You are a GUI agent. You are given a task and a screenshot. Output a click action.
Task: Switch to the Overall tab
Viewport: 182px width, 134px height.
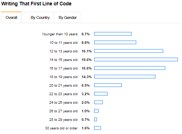(x=11, y=17)
